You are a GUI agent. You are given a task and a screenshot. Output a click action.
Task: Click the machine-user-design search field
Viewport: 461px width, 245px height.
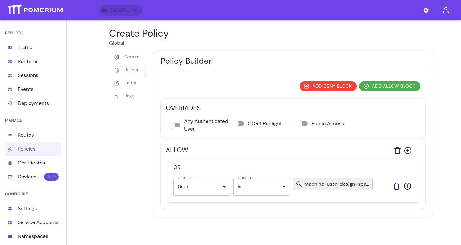click(333, 184)
